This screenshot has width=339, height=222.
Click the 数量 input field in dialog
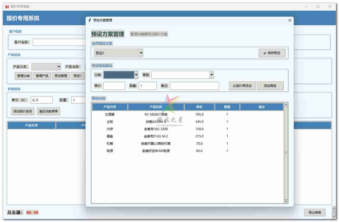[147, 86]
